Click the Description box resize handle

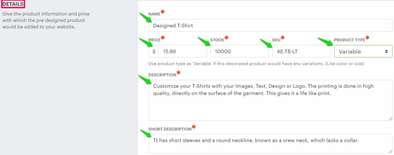pyautogui.click(x=390, y=118)
